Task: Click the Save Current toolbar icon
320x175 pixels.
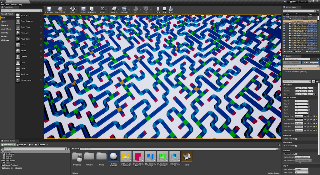Action: coord(48,10)
